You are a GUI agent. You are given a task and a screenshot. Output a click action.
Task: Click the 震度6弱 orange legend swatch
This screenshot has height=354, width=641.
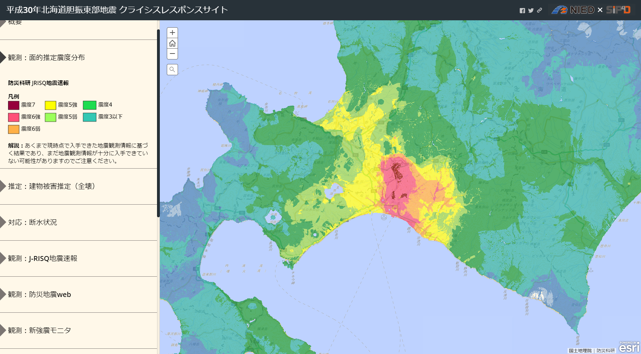pyautogui.click(x=14, y=129)
